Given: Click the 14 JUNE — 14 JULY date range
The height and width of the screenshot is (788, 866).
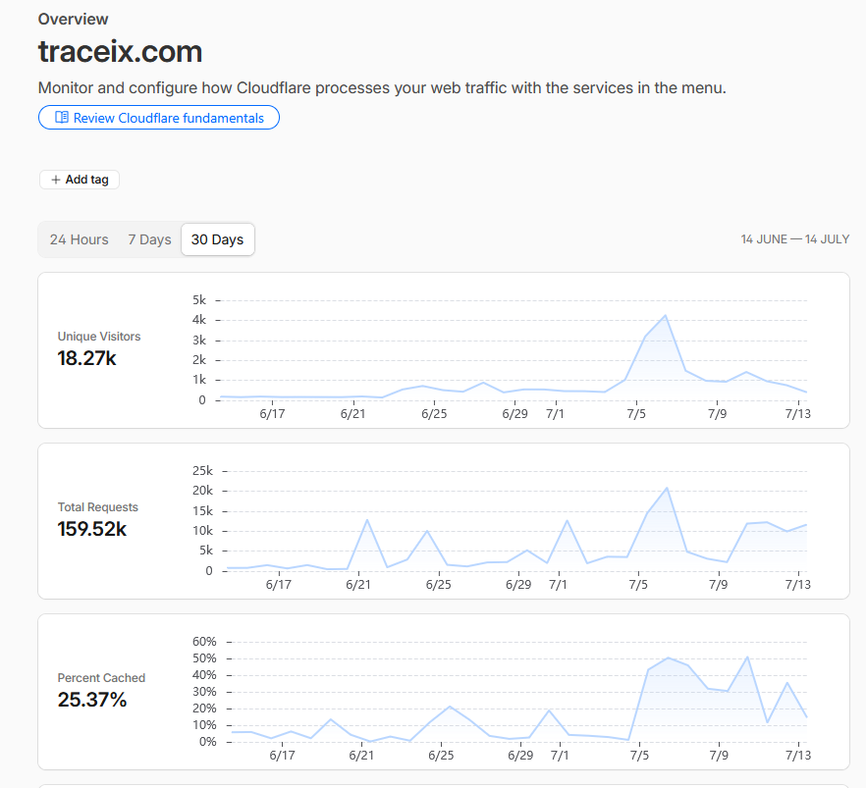Looking at the screenshot, I should point(794,239).
